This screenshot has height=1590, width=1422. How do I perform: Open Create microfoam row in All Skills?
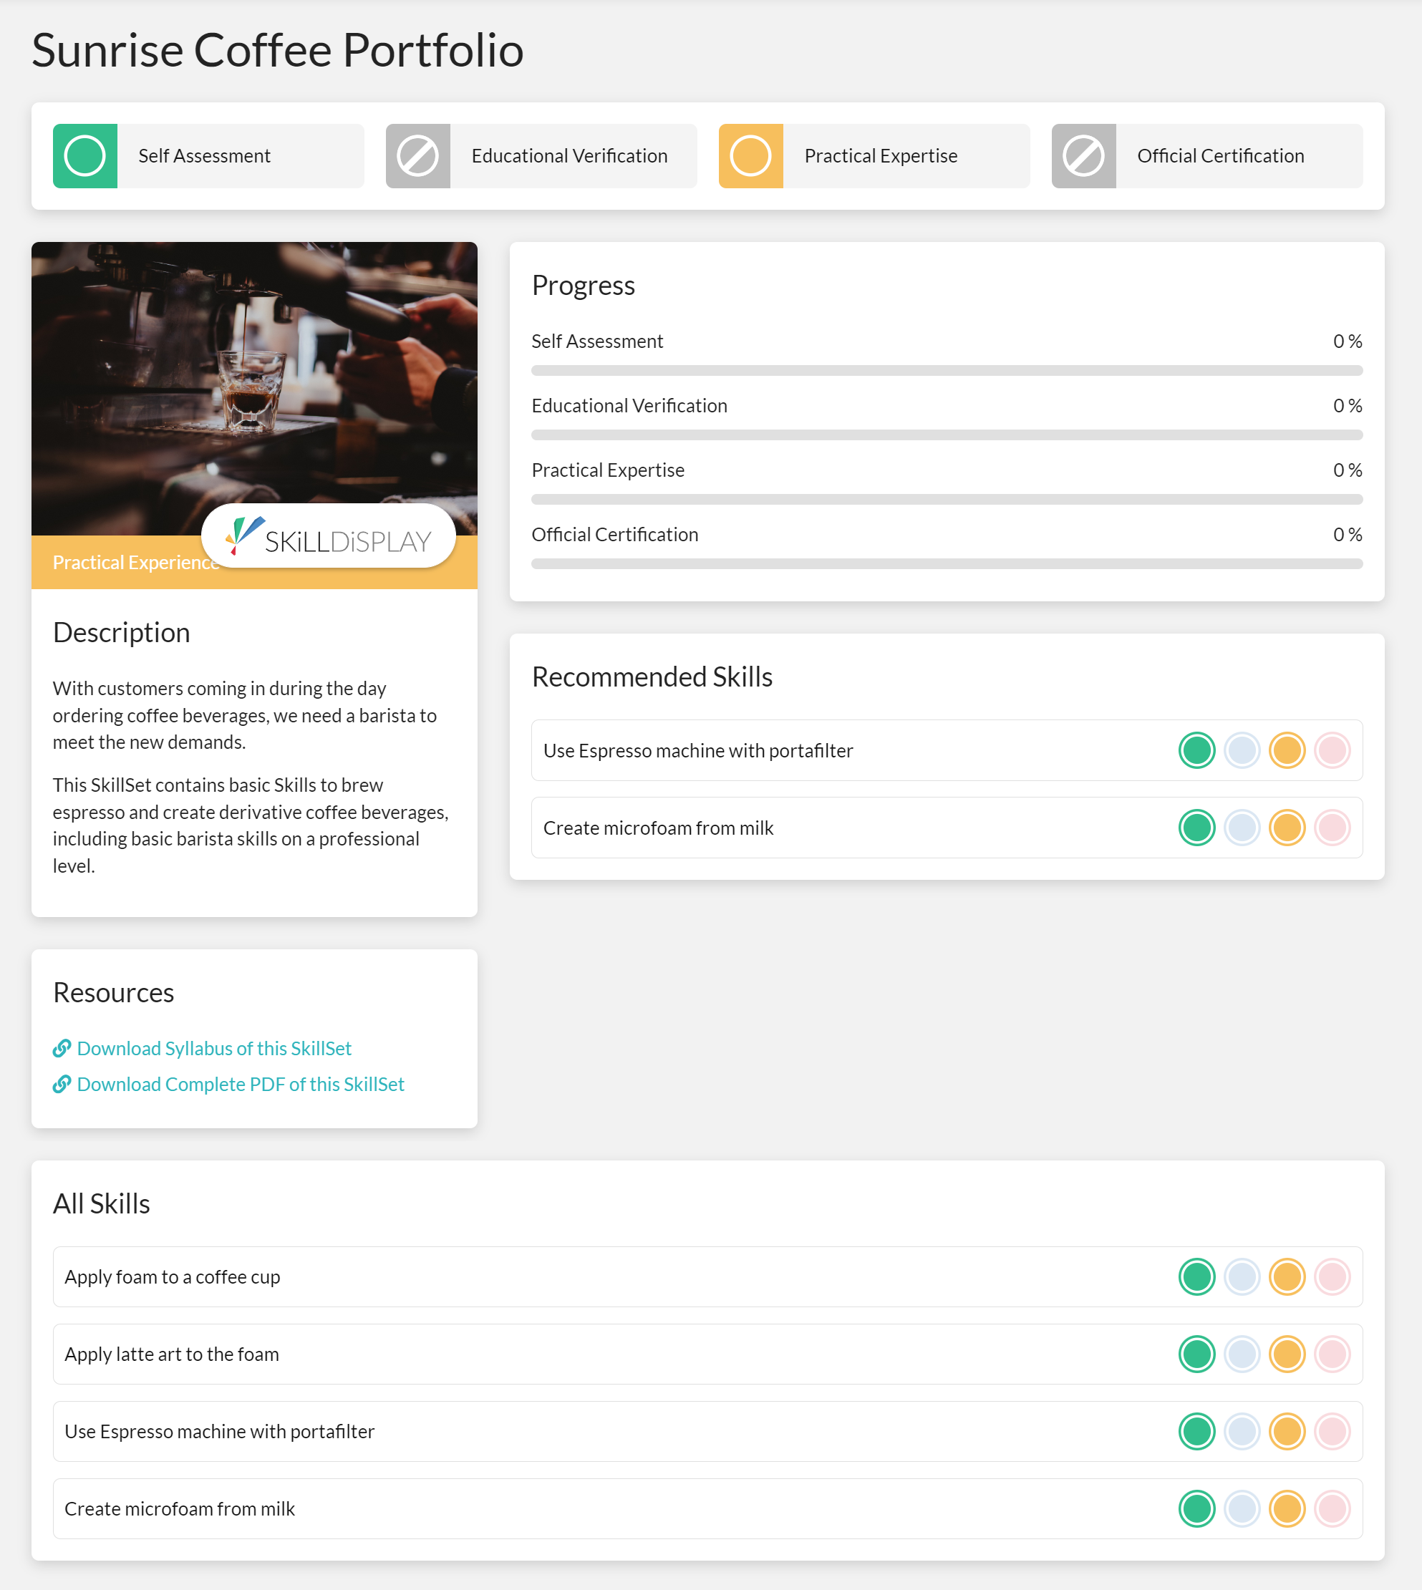(x=708, y=1508)
